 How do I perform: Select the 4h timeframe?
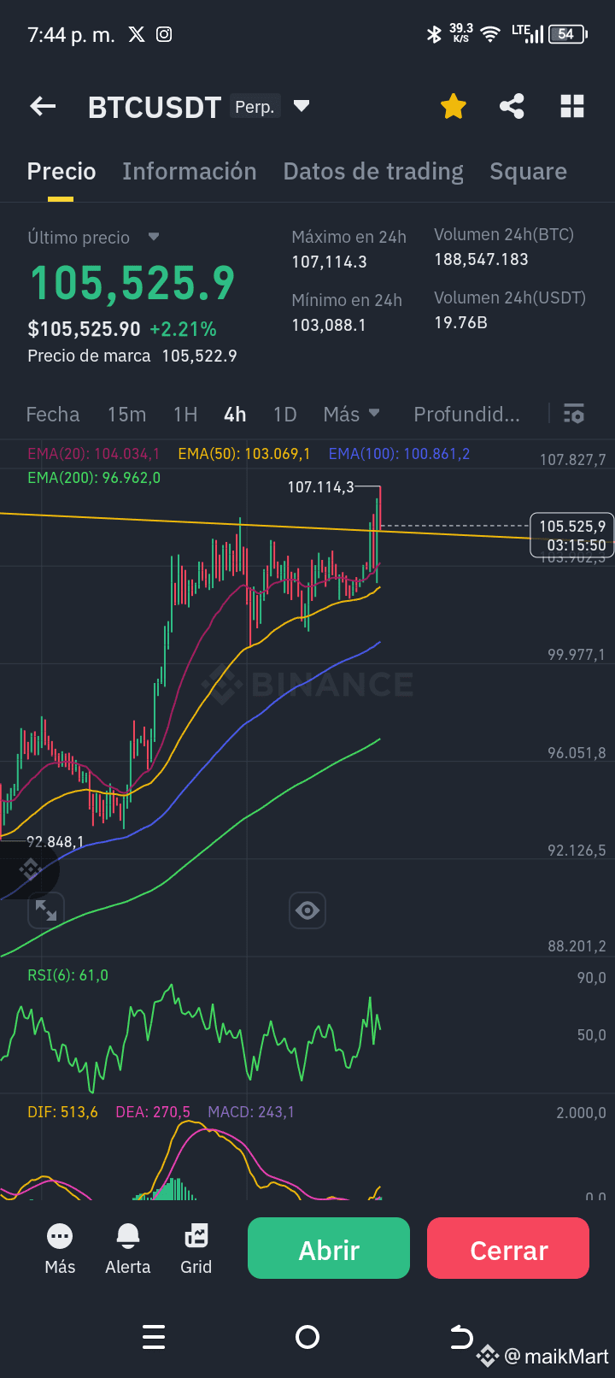235,415
